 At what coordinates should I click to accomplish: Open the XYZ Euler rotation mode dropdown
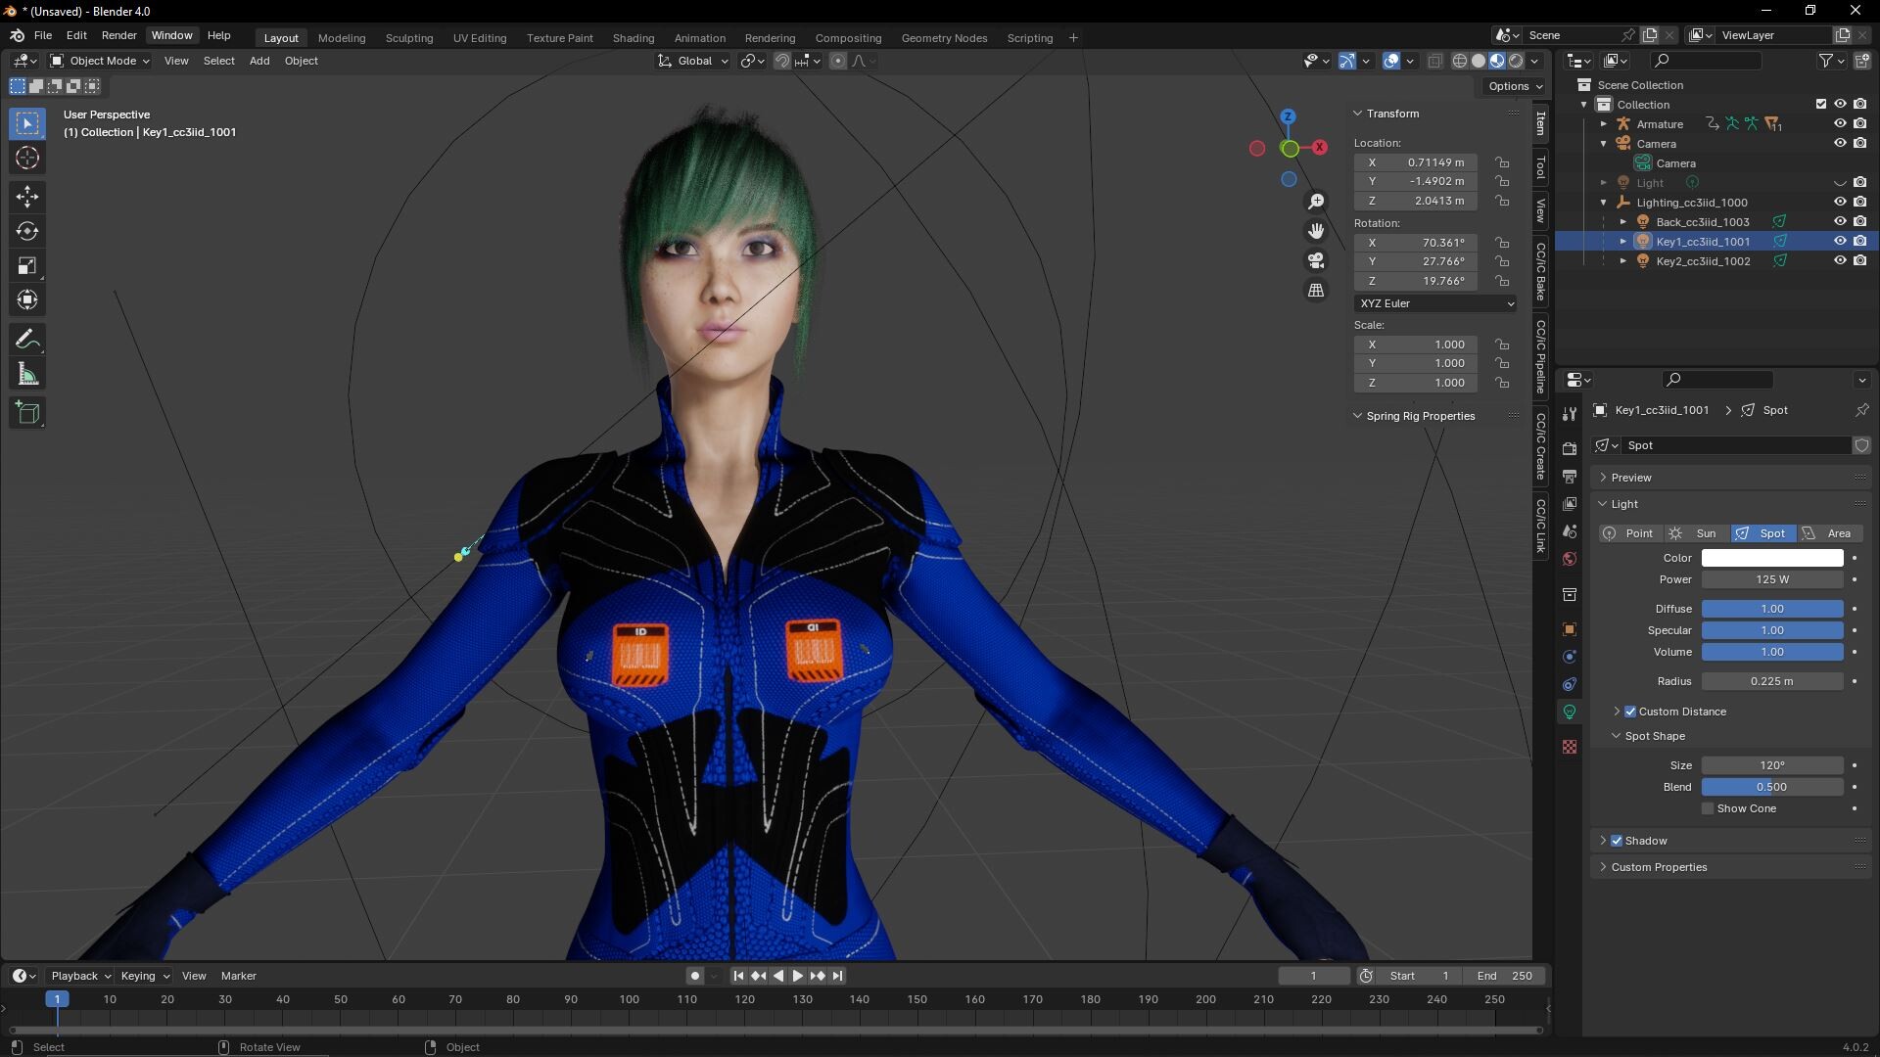[x=1435, y=303]
